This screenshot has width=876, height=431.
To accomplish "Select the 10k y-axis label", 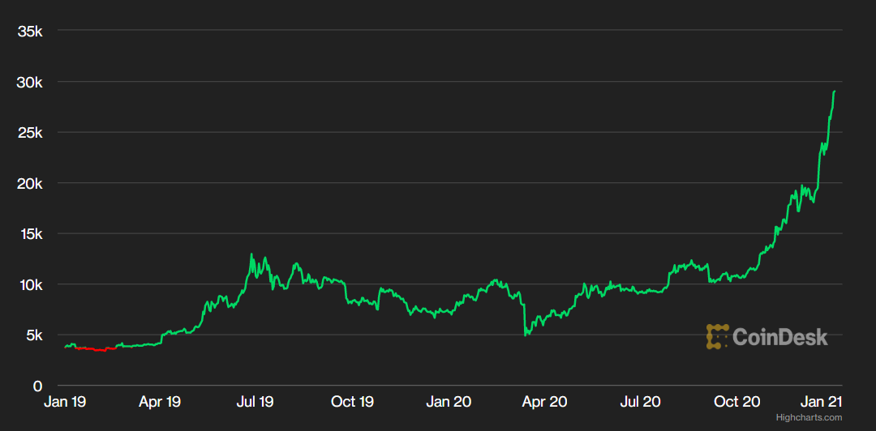I will point(30,284).
